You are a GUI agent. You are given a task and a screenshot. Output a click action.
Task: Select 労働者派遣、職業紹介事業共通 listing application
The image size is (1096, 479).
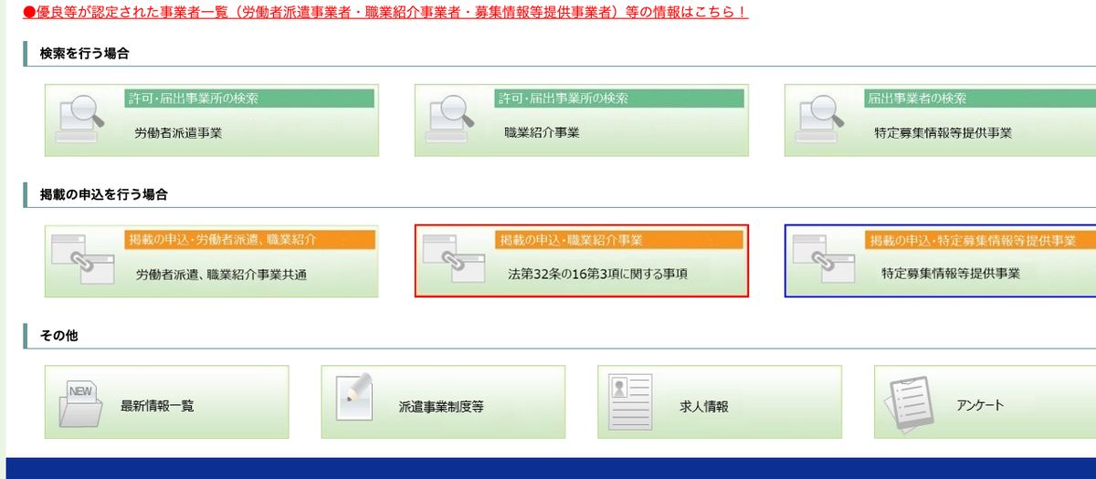pos(212,261)
